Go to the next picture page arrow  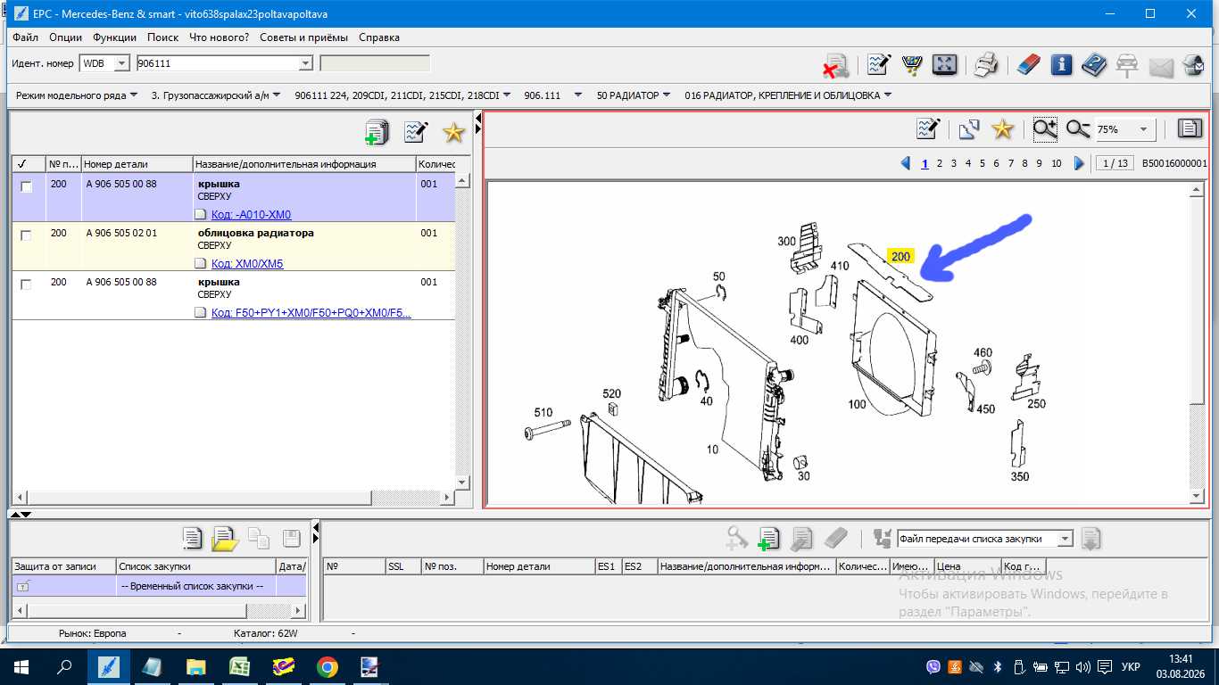(1079, 163)
